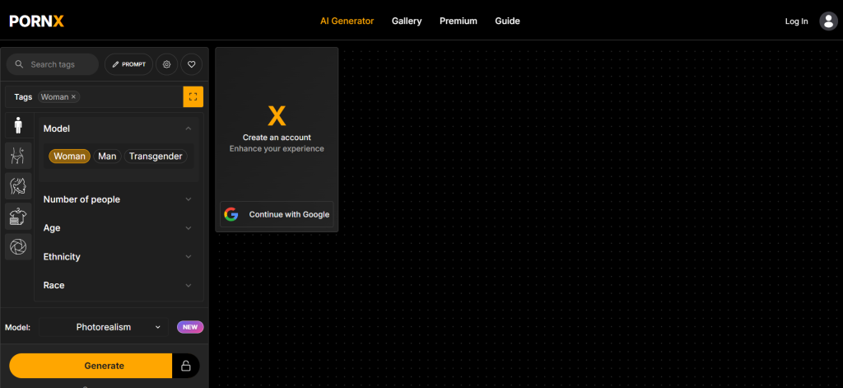Expand the Ethnicity section
This screenshot has height=388, width=843.
point(118,257)
